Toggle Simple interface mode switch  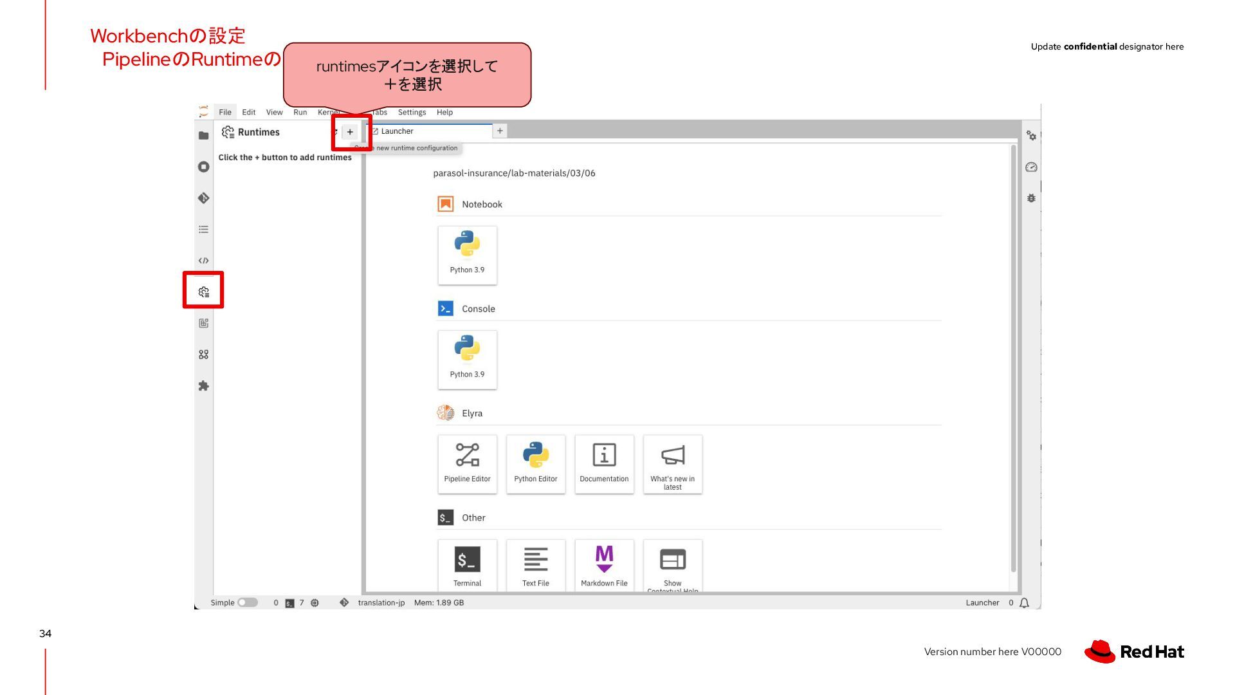(248, 603)
